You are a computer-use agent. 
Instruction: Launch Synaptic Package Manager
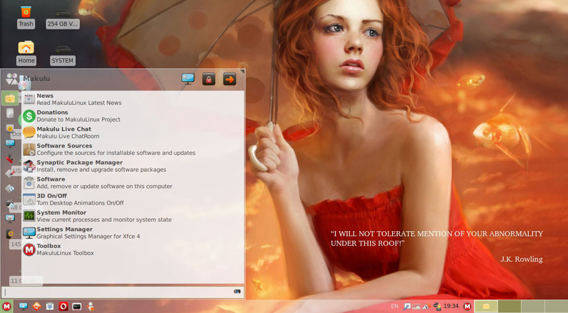tap(133, 166)
